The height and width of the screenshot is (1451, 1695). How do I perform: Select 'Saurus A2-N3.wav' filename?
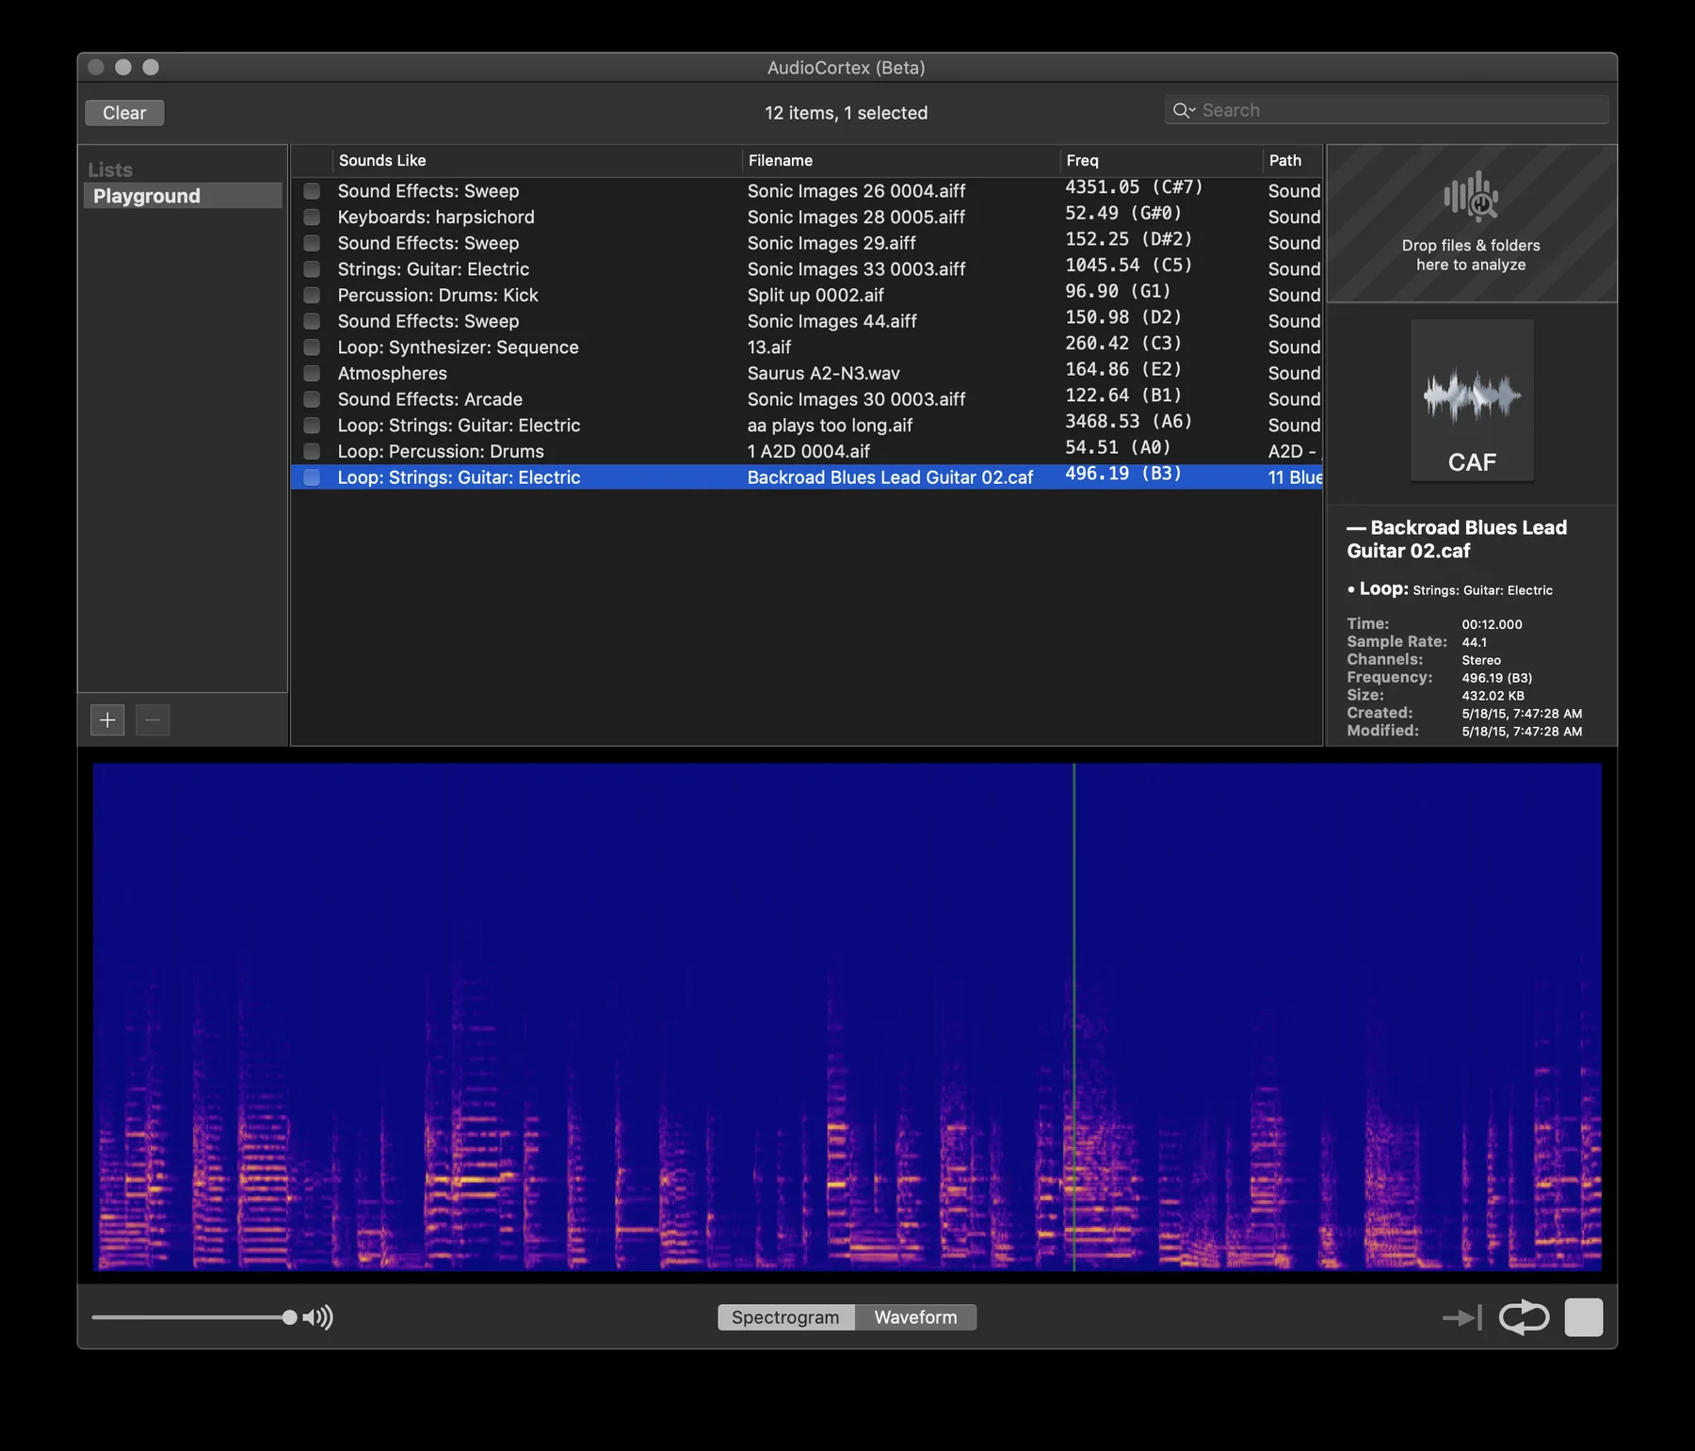click(x=824, y=374)
